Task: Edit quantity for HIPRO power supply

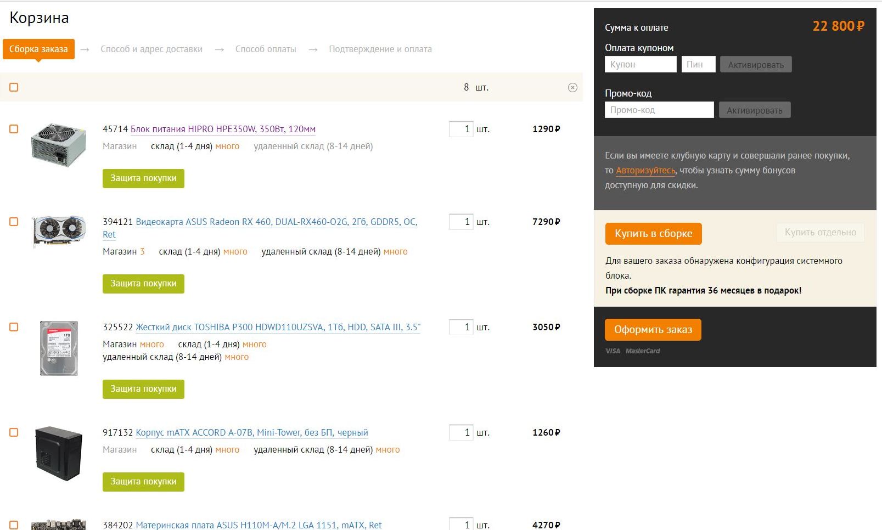Action: (461, 129)
